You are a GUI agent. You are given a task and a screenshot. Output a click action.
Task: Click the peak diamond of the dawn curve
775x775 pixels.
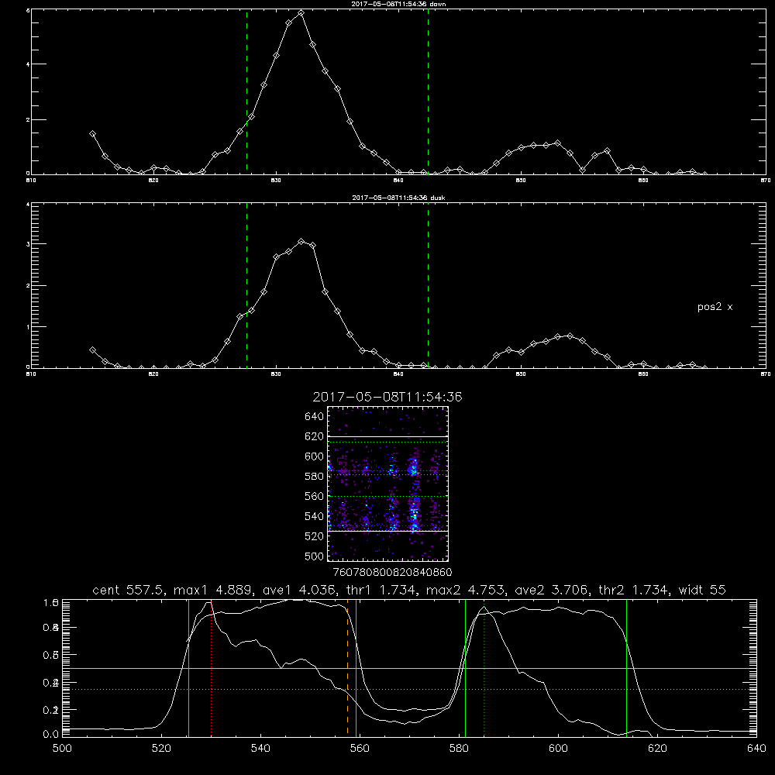(x=301, y=13)
